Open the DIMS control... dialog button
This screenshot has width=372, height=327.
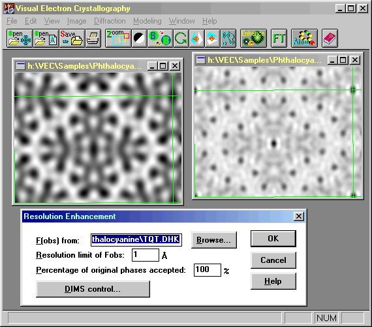coord(93,289)
